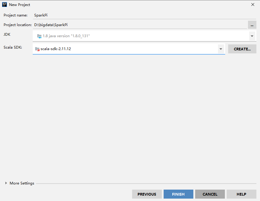260x201 pixels.
Task: Click the IntelliJ IDEA logo icon in title bar
Action: 5,4
